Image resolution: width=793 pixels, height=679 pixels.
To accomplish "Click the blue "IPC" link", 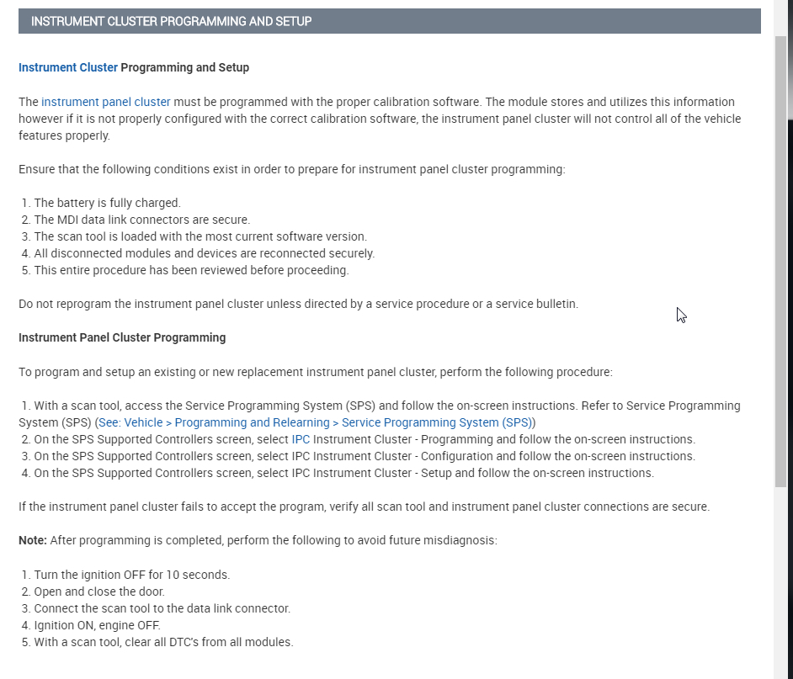I will pos(301,439).
